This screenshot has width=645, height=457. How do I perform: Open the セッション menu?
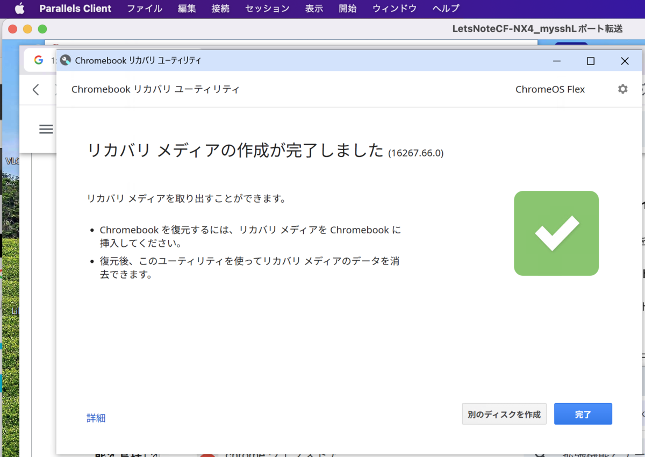pos(267,9)
